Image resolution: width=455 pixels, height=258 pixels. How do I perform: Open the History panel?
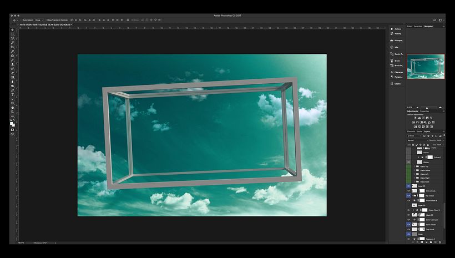pyautogui.click(x=397, y=34)
